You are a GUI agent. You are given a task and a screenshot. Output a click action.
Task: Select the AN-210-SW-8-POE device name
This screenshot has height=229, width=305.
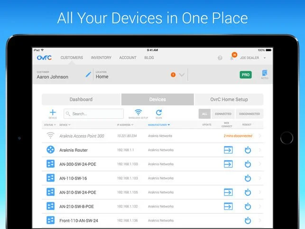click(77, 206)
